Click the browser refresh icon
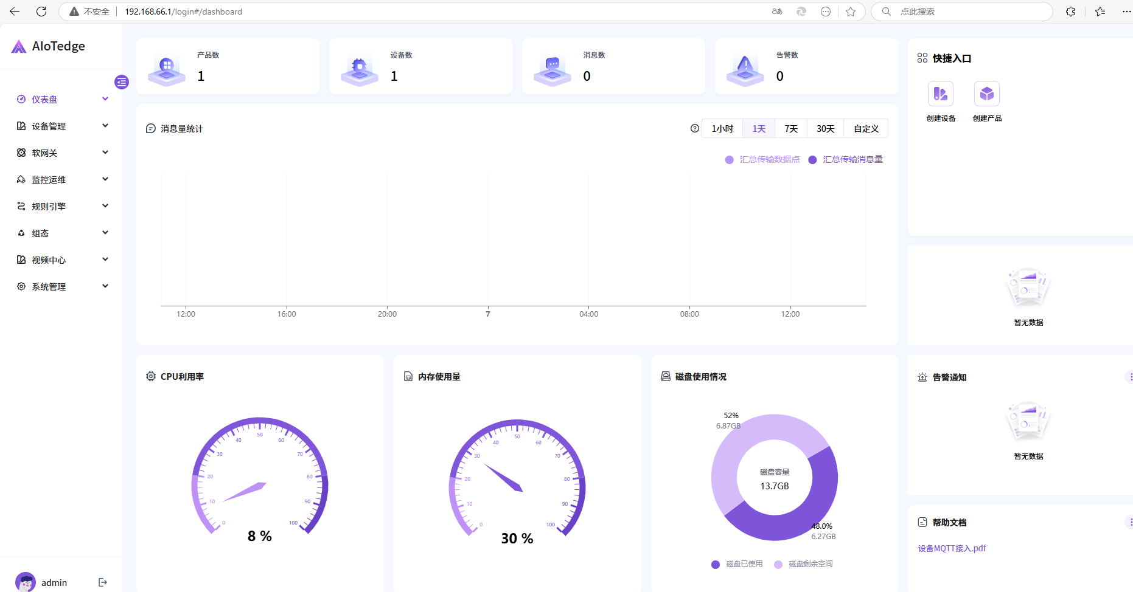Viewport: 1133px width, 592px height. click(41, 12)
